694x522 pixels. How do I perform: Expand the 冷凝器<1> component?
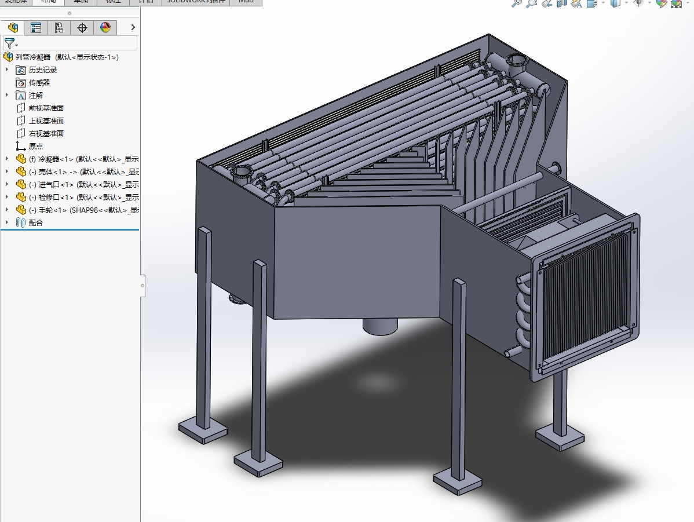6,159
